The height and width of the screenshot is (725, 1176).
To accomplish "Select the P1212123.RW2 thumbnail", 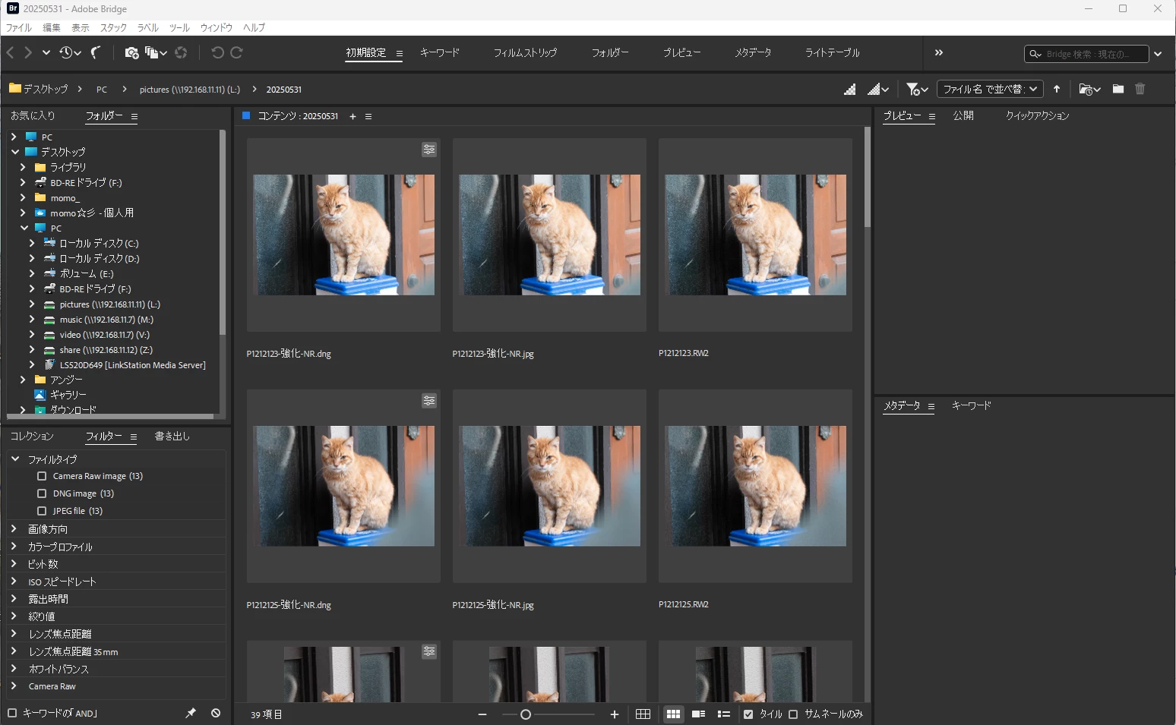I will click(755, 235).
